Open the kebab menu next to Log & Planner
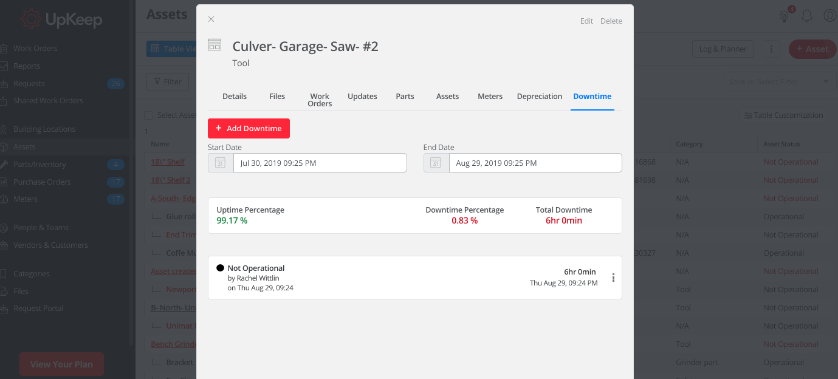 [x=771, y=49]
